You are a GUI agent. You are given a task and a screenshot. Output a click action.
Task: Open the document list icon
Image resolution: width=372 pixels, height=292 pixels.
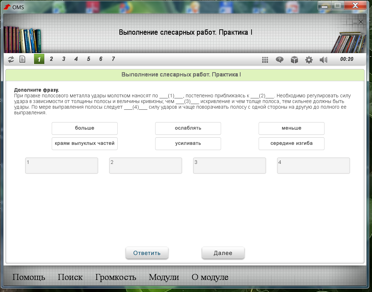coord(22,59)
